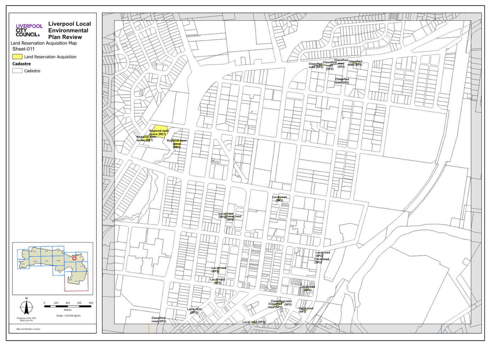
Task: Click the red highlighted square in the index map
Action: [74, 258]
